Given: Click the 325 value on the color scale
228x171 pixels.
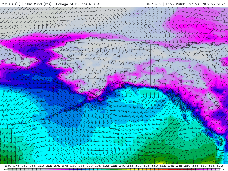Looking at the screenshot, I should (x=146, y=166).
